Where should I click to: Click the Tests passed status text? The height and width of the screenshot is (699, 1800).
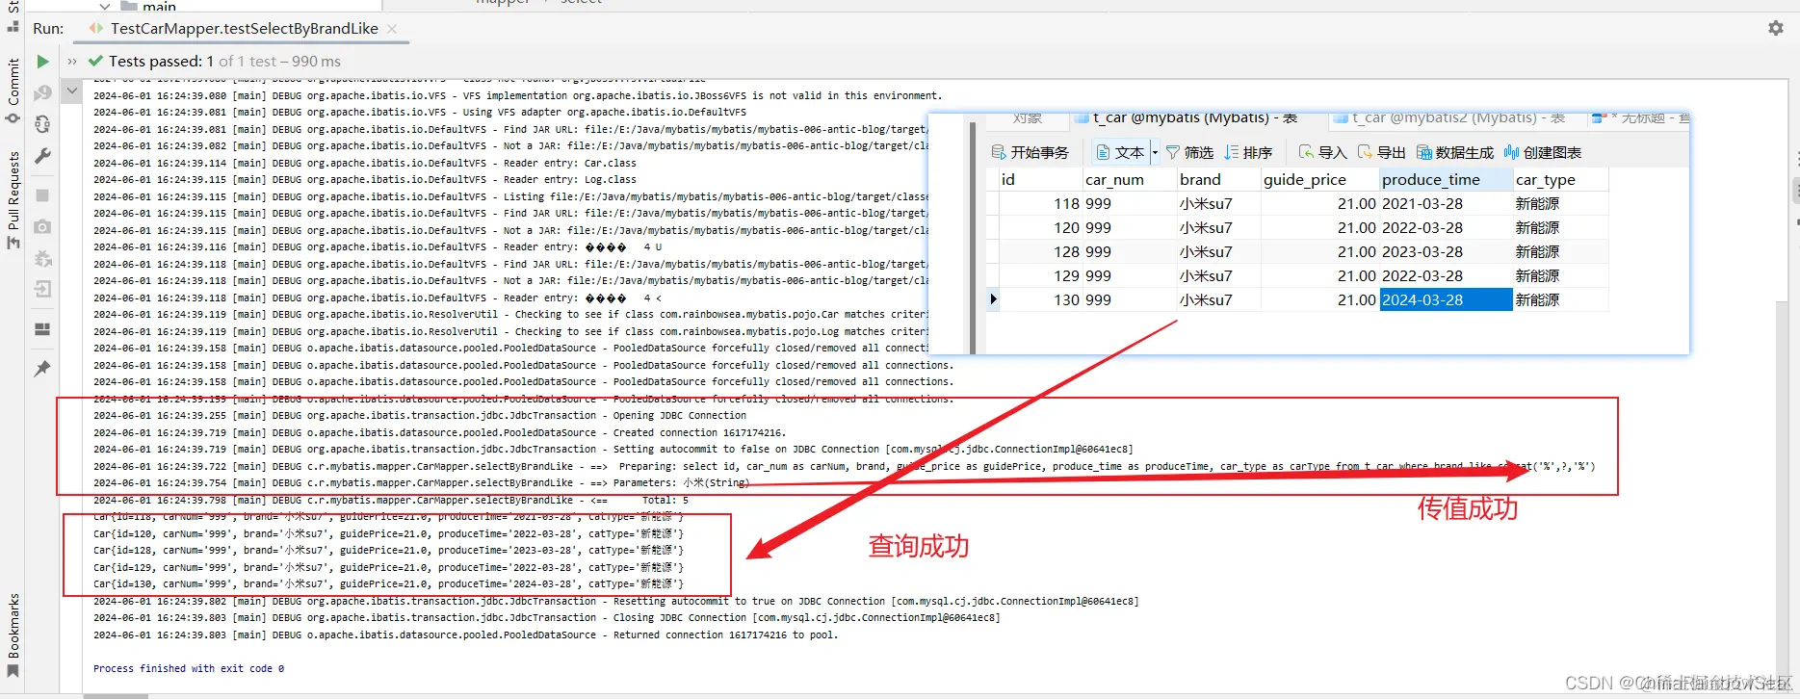click(224, 62)
